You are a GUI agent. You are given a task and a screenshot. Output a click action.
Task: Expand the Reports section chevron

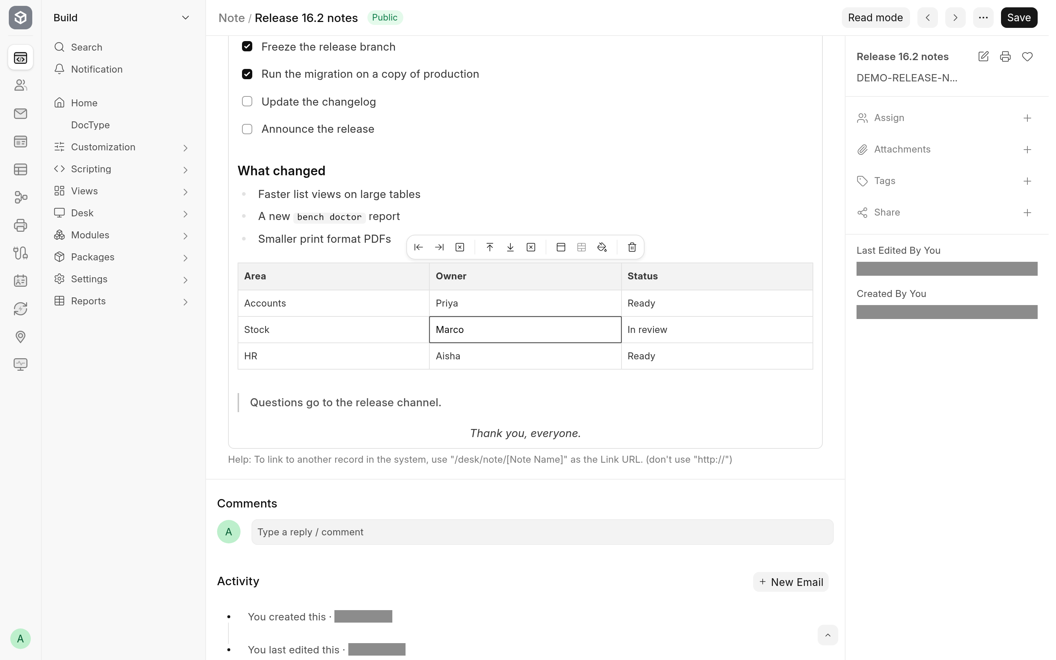click(x=186, y=302)
